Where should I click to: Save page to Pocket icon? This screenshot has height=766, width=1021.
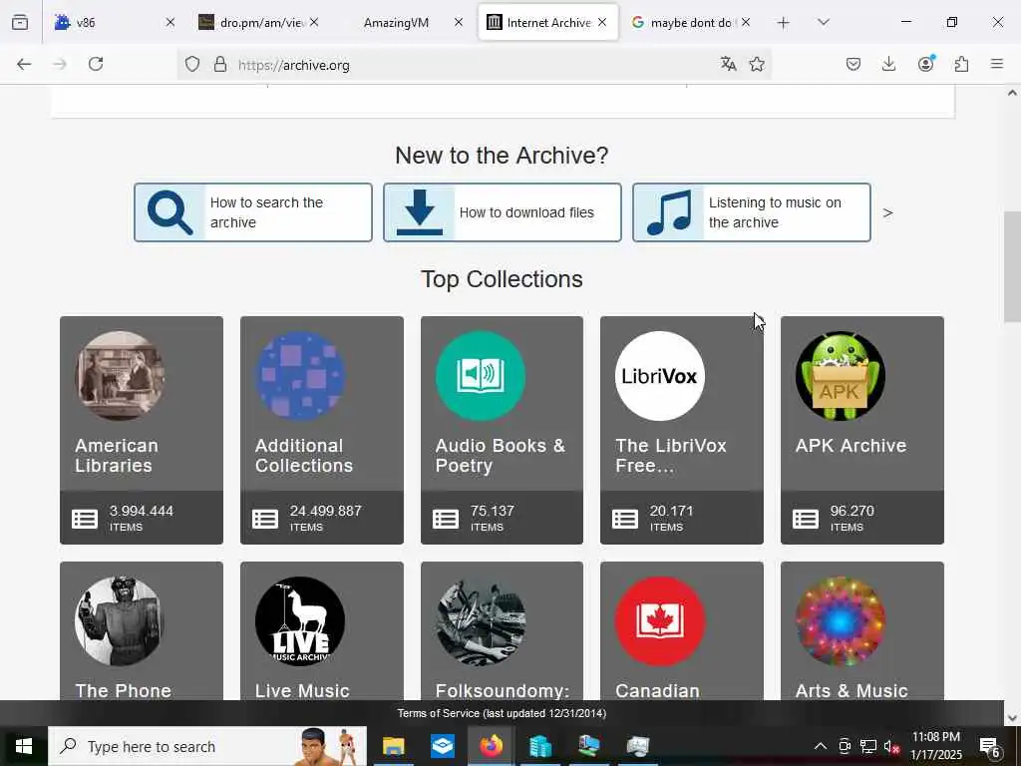click(x=853, y=64)
